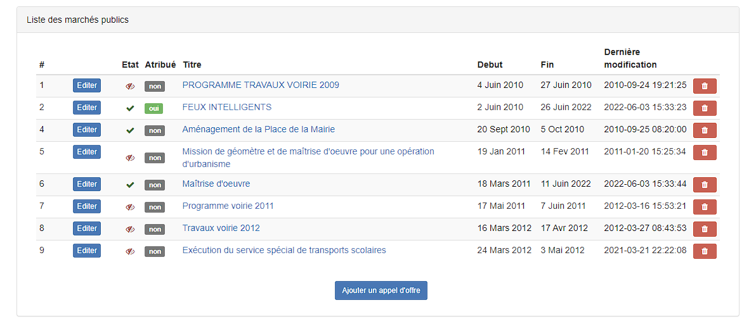Click Ajouter un appel d'offre
This screenshot has height=331, width=756.
click(381, 290)
